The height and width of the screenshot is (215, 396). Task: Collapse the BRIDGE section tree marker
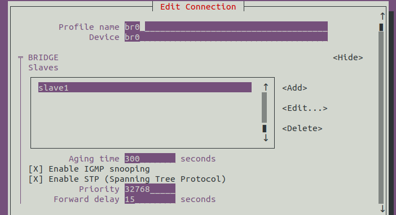20,57
